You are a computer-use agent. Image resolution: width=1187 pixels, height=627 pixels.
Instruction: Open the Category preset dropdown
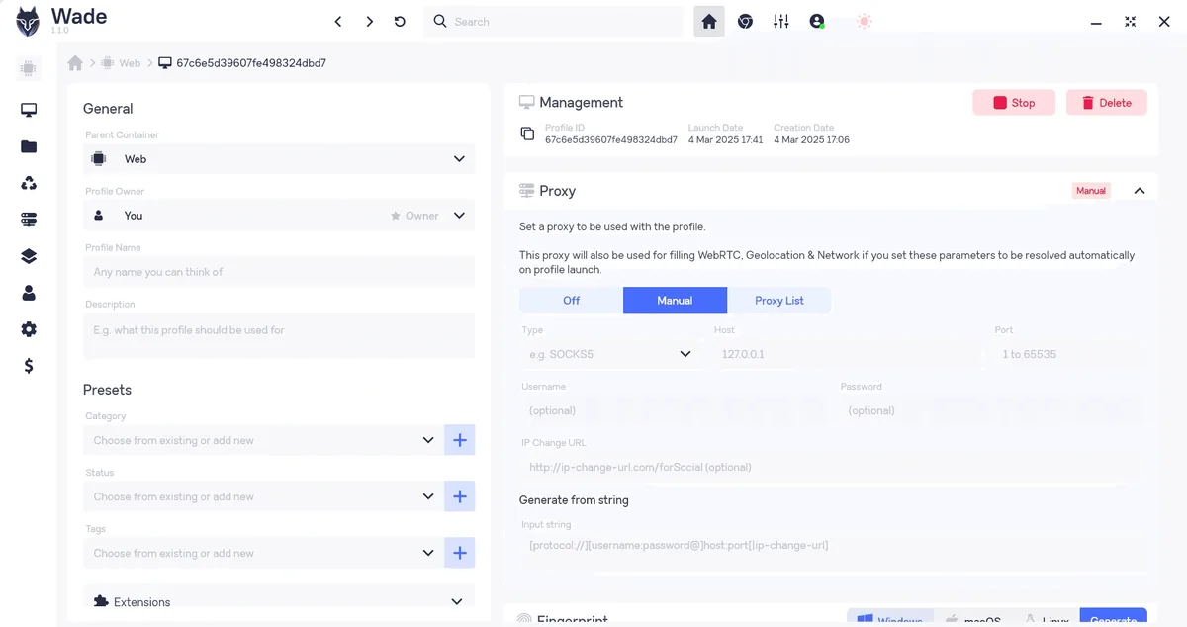click(x=262, y=440)
